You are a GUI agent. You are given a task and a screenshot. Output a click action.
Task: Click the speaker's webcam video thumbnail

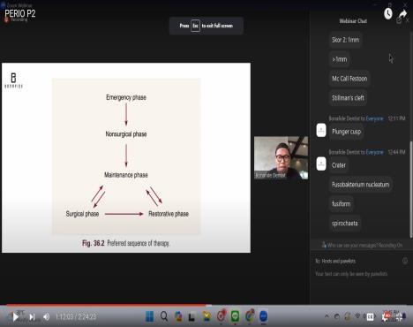281,158
